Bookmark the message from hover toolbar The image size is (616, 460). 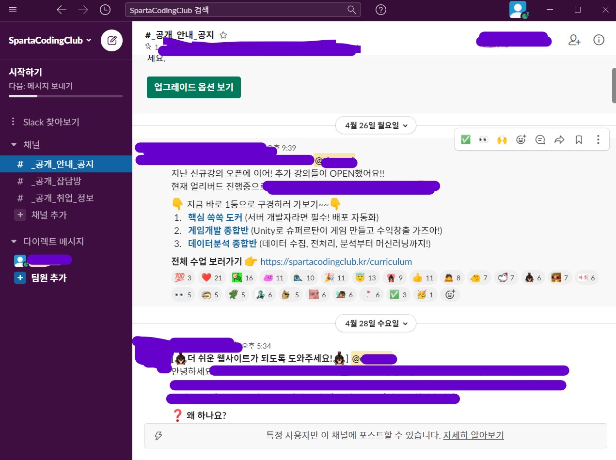579,139
